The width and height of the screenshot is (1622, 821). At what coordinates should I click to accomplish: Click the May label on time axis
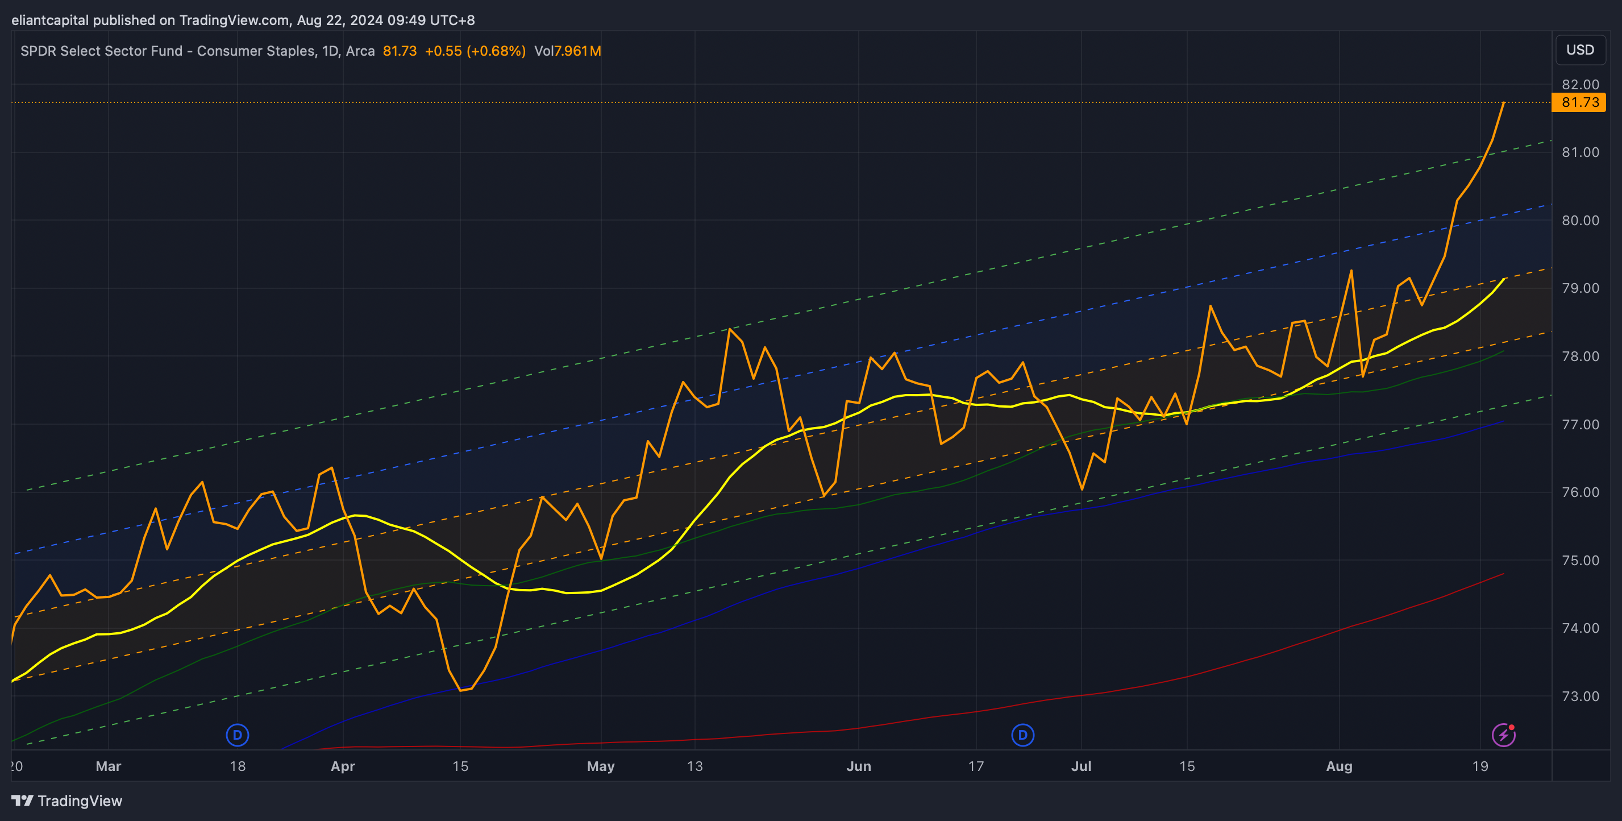pyautogui.click(x=601, y=766)
